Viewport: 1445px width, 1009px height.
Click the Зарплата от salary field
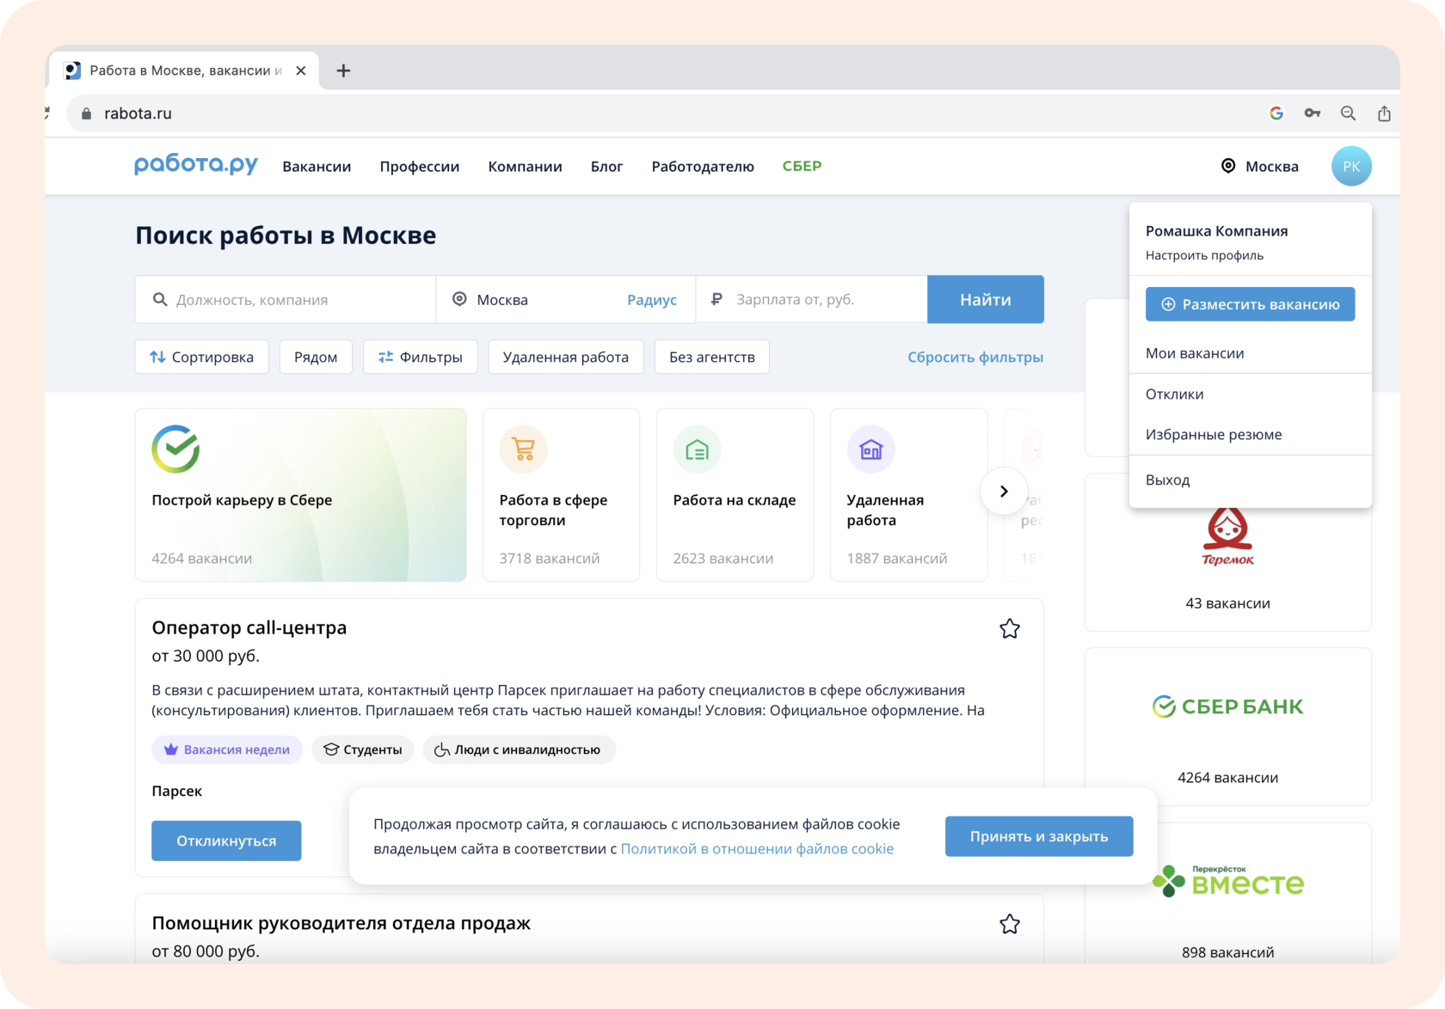click(x=811, y=299)
